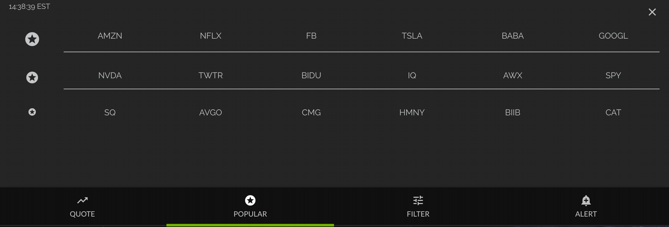Select the AMZN ticker

110,36
